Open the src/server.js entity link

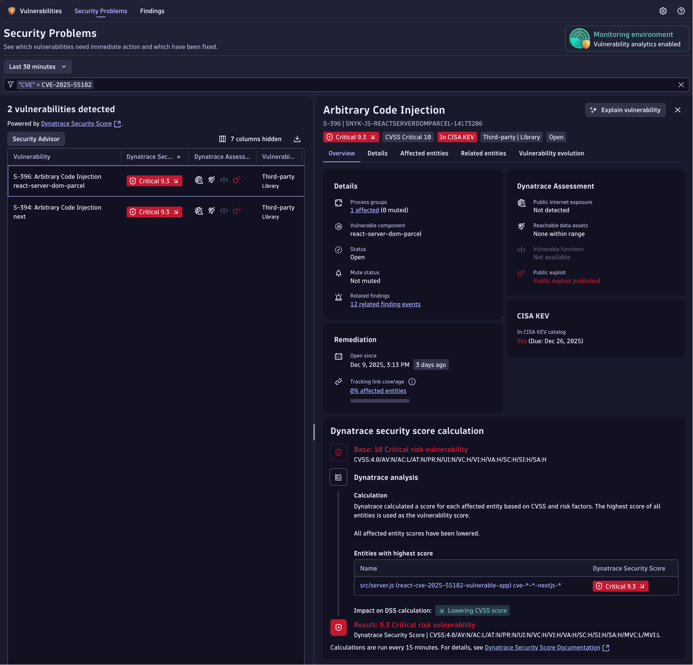tap(460, 585)
